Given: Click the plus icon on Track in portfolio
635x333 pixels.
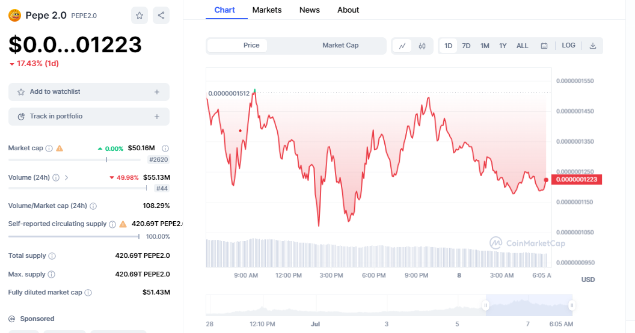Looking at the screenshot, I should [x=157, y=117].
